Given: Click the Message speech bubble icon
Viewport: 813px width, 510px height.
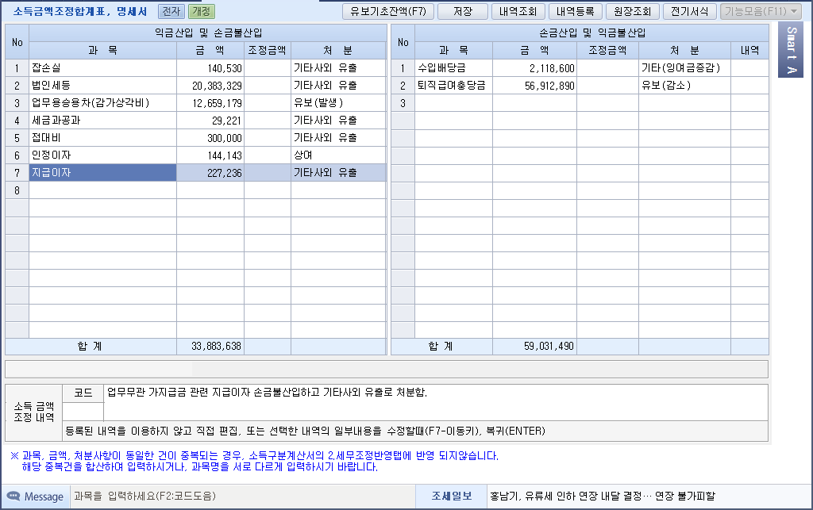Looking at the screenshot, I should pyautogui.click(x=13, y=496).
